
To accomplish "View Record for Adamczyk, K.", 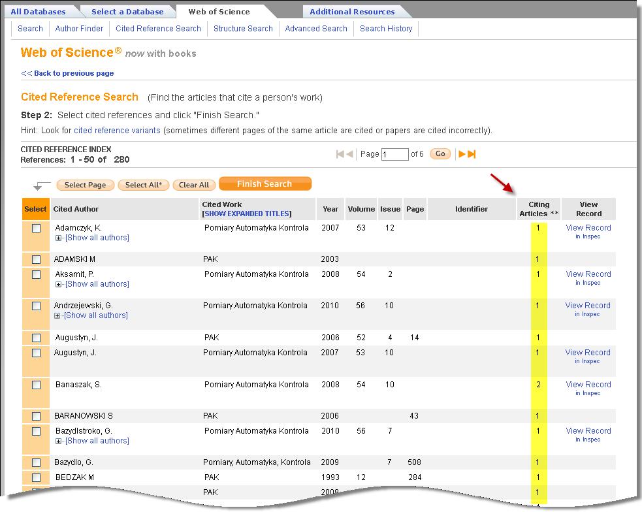I will [588, 228].
